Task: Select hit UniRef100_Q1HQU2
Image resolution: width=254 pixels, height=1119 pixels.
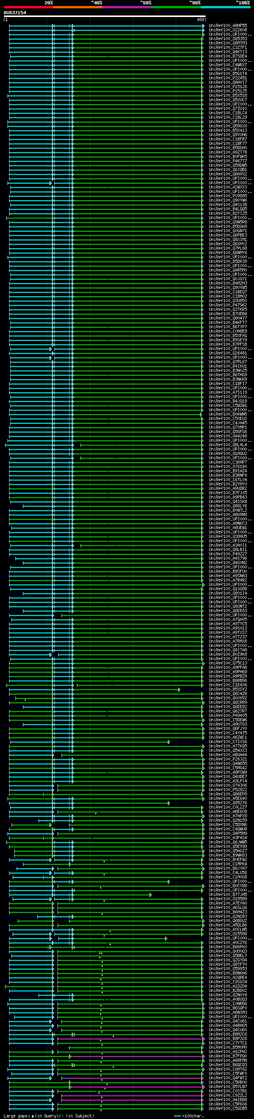Action: pyautogui.click(x=228, y=453)
